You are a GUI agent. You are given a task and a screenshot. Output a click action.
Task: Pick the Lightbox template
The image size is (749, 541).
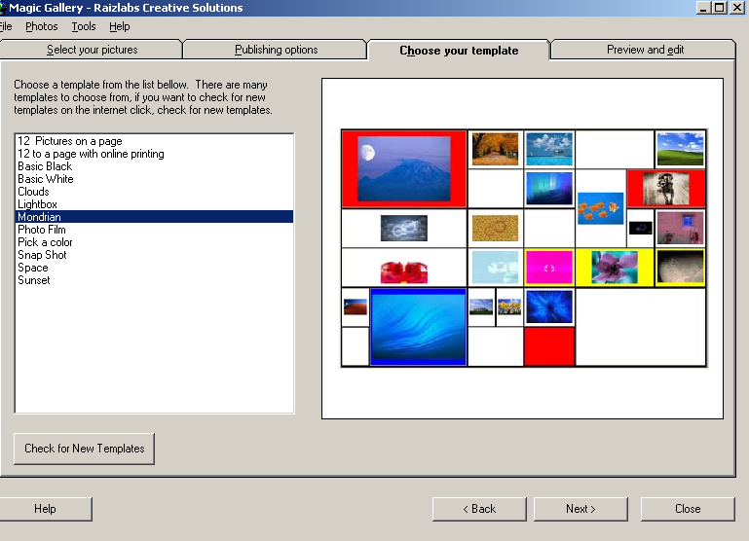154,204
